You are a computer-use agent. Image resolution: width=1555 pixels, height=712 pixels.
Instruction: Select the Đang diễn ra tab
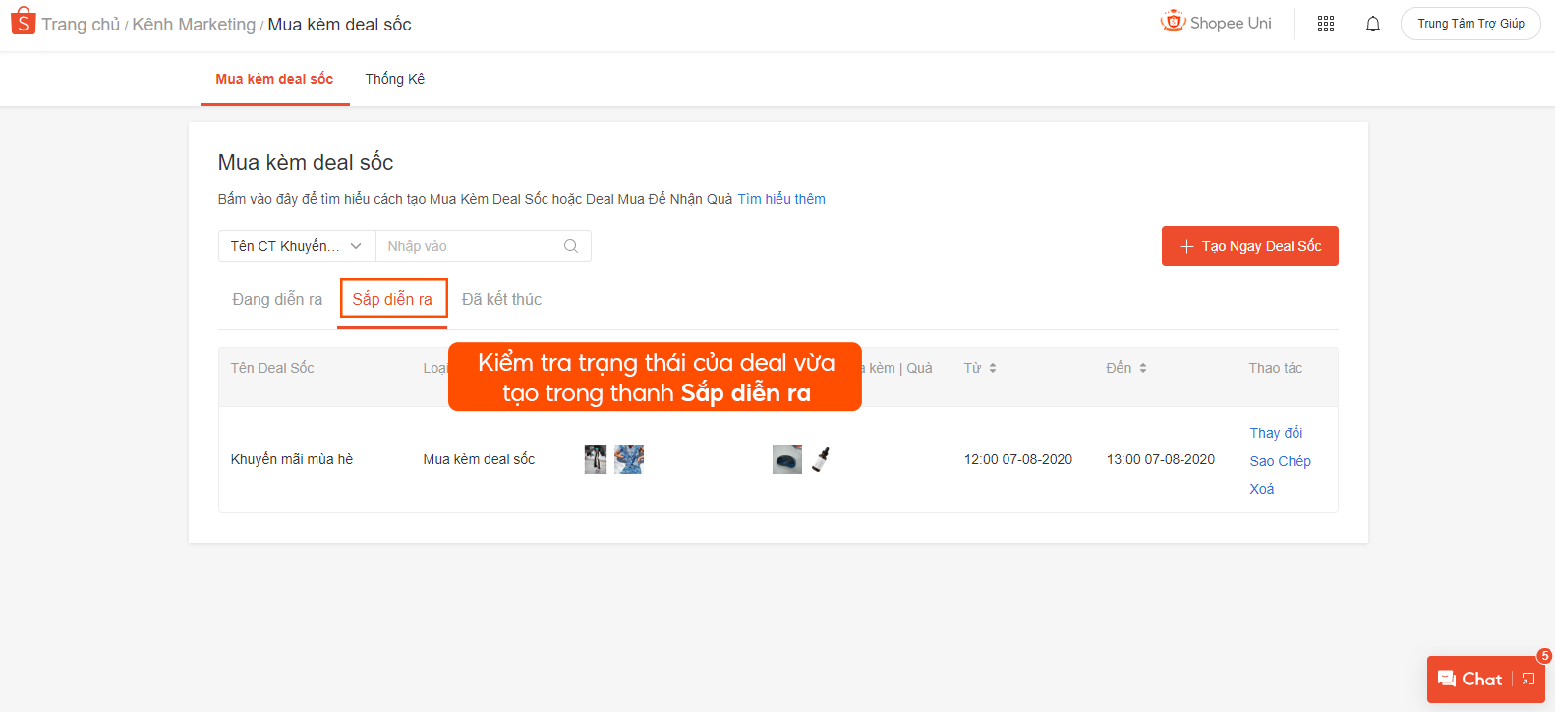pyautogui.click(x=277, y=299)
